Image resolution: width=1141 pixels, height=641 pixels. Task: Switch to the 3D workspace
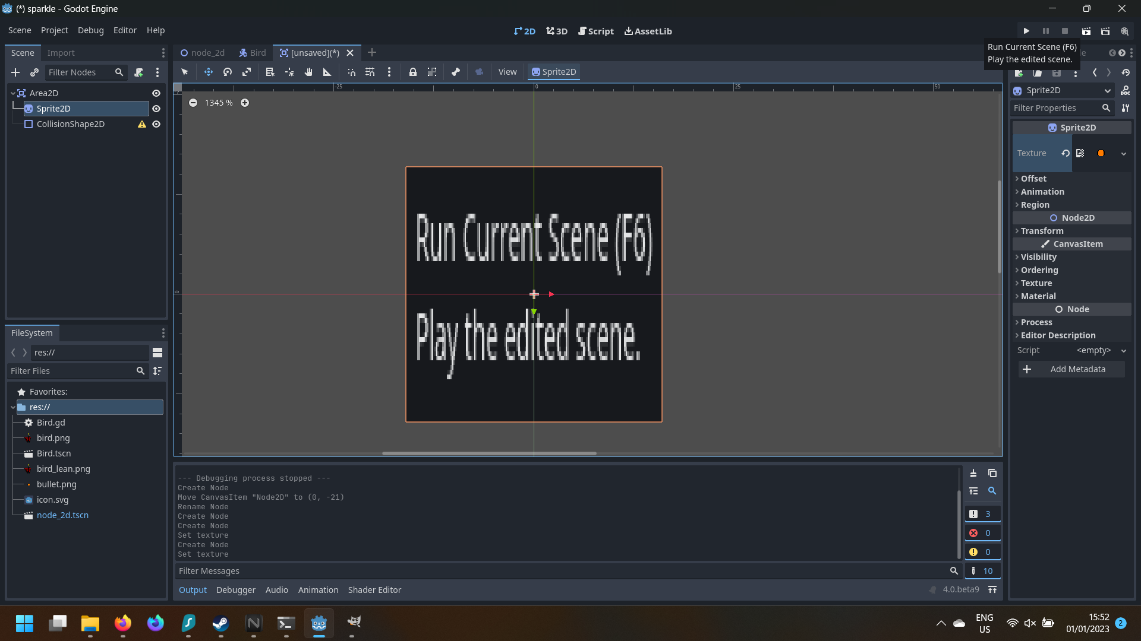556,31
